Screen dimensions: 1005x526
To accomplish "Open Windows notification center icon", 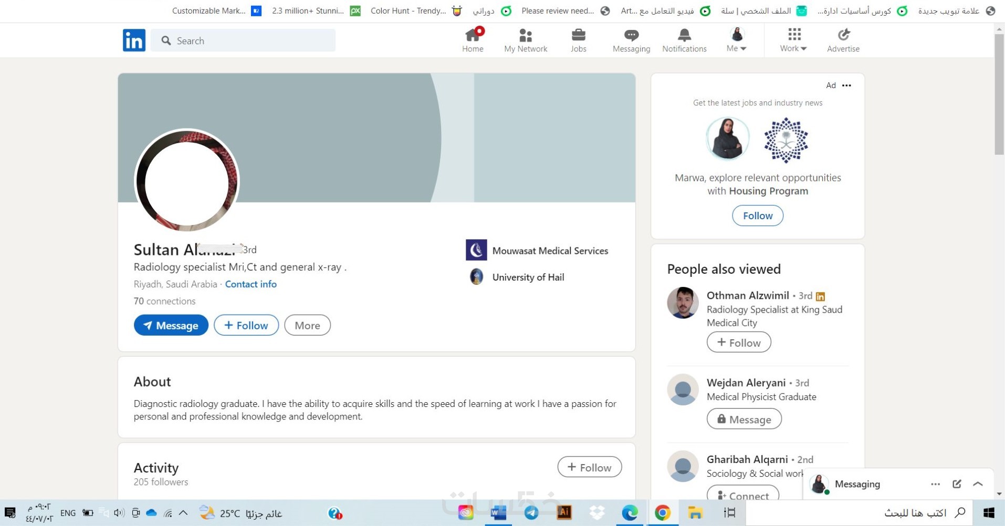I will point(10,513).
